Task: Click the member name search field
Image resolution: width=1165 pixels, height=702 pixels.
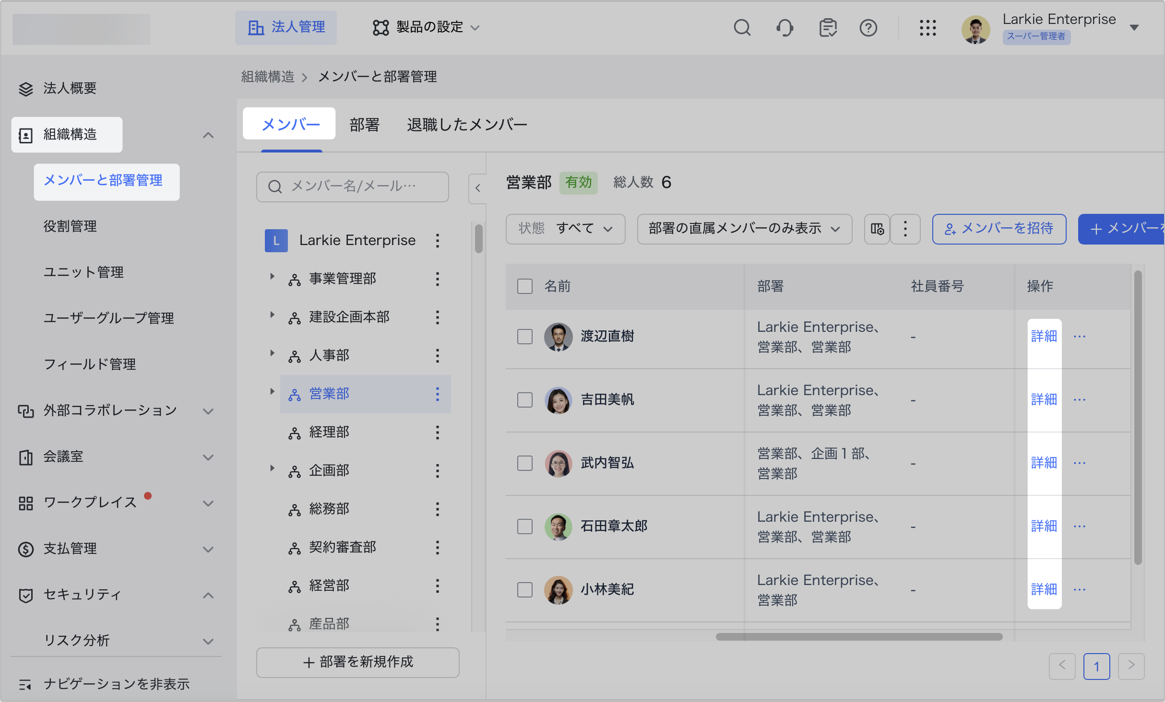Action: [x=353, y=187]
